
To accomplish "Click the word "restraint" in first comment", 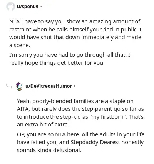I will click(20, 30).
